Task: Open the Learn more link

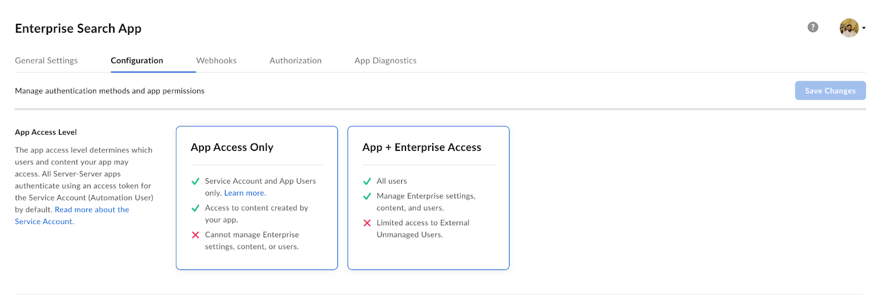Action: tap(245, 193)
